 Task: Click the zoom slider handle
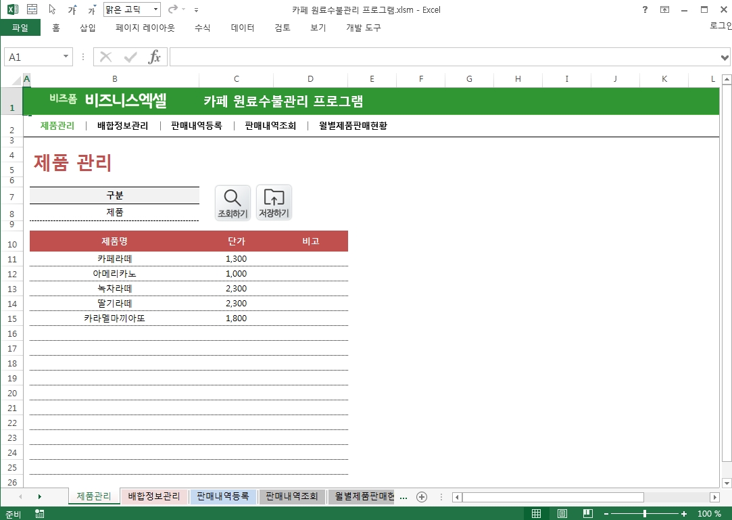pyautogui.click(x=645, y=514)
